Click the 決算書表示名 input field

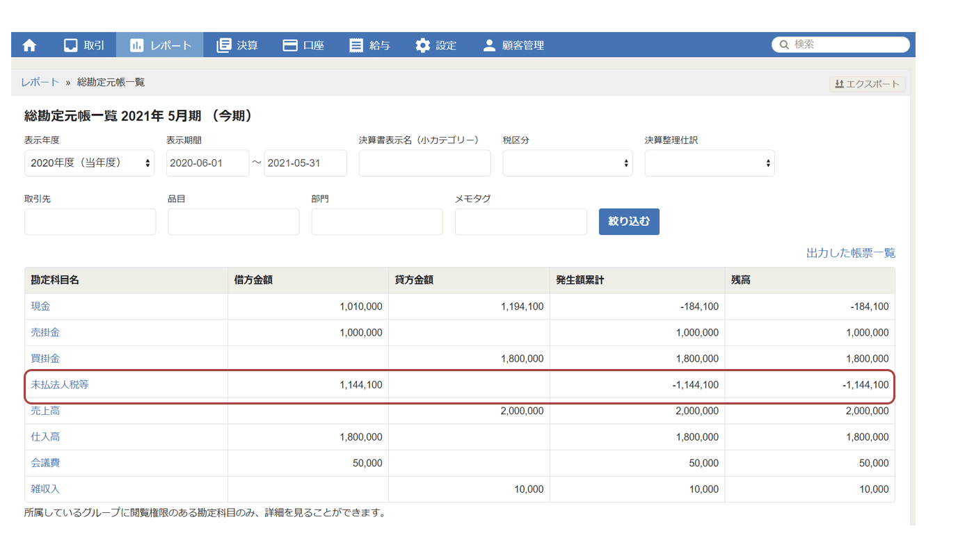tap(424, 163)
